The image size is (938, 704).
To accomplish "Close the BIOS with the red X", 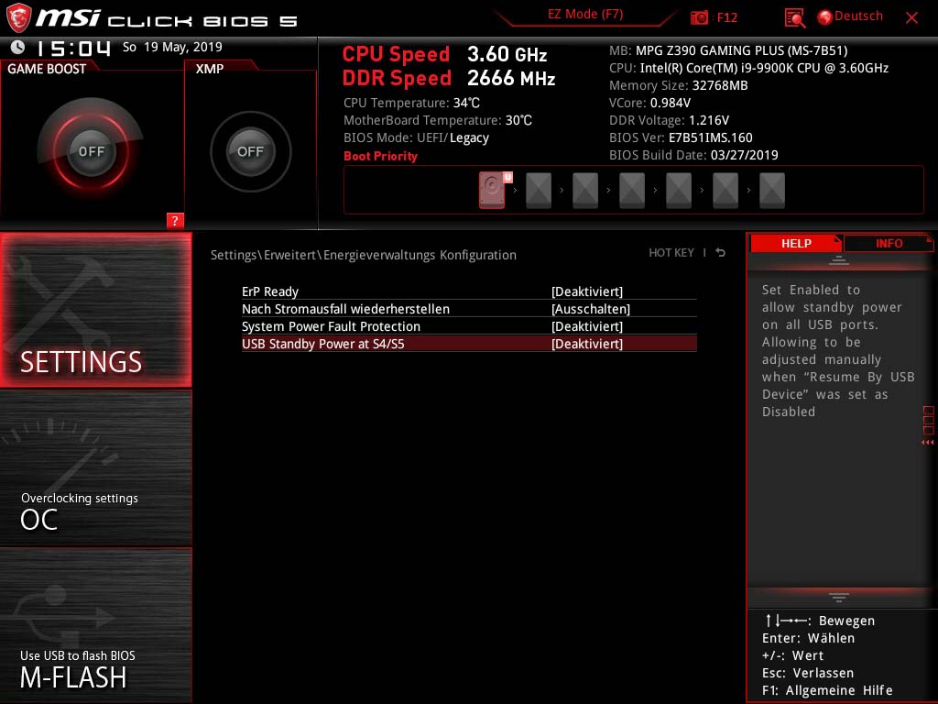I will (x=911, y=18).
